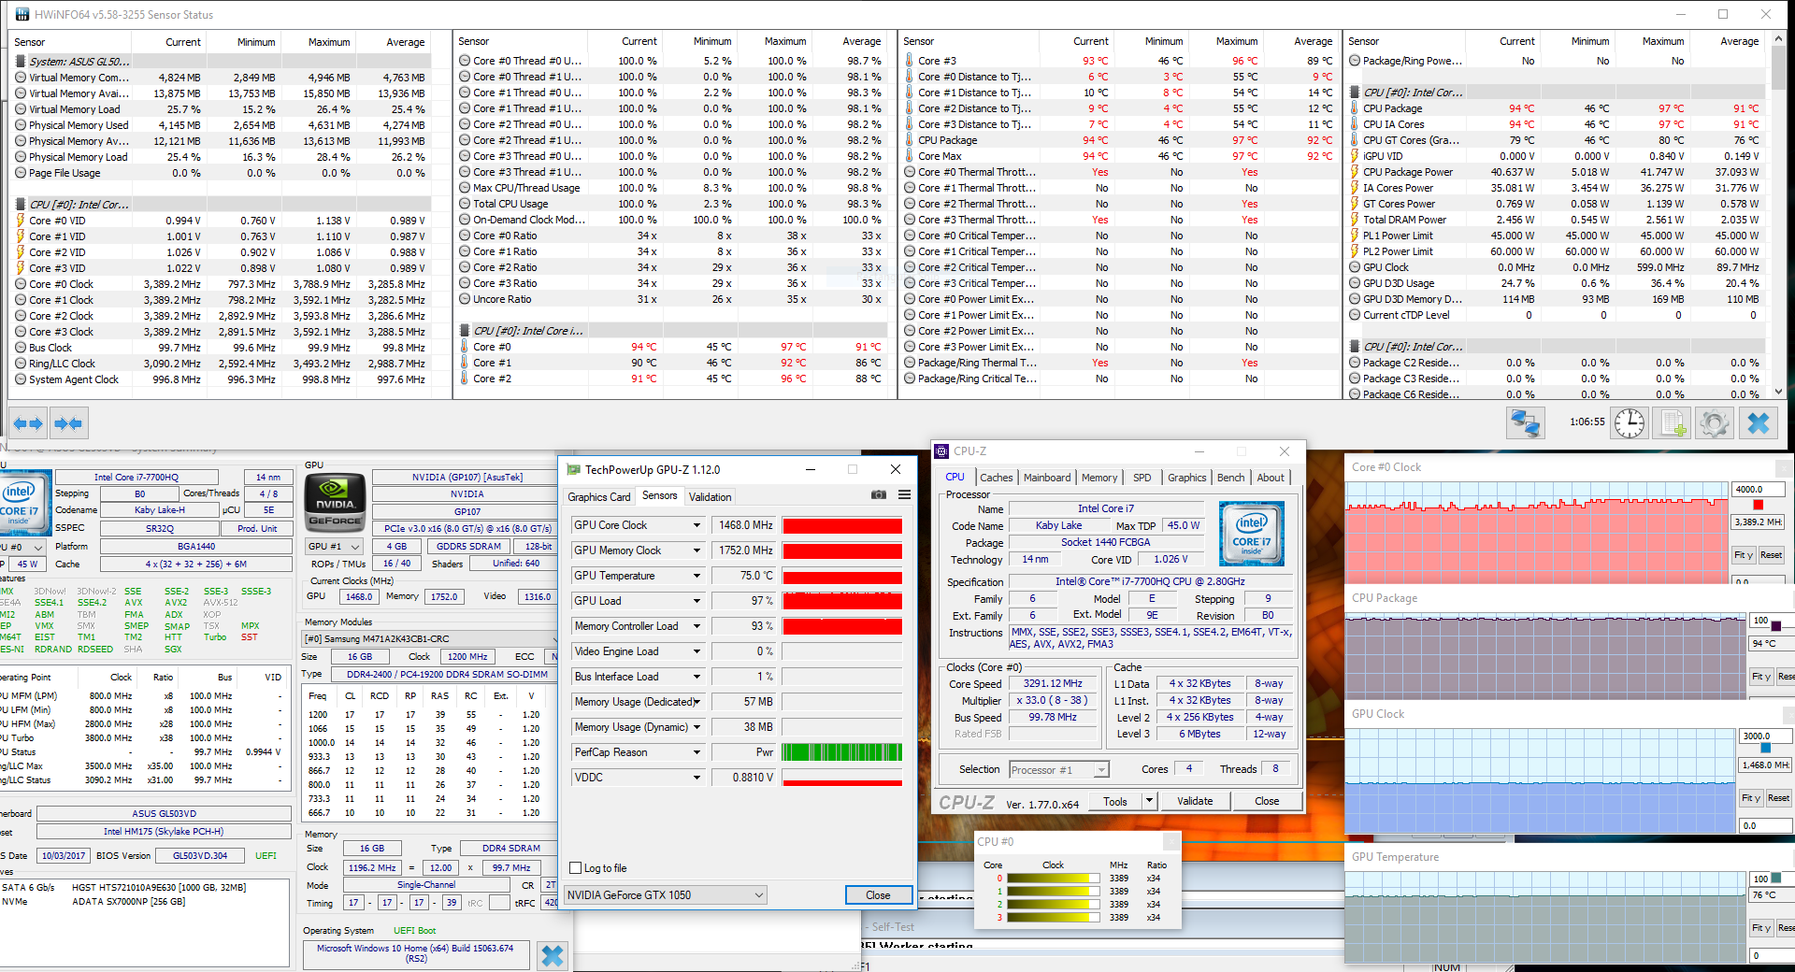Open the Bench tab in CPU-Z
Image resolution: width=1795 pixels, height=972 pixels.
tap(1230, 478)
